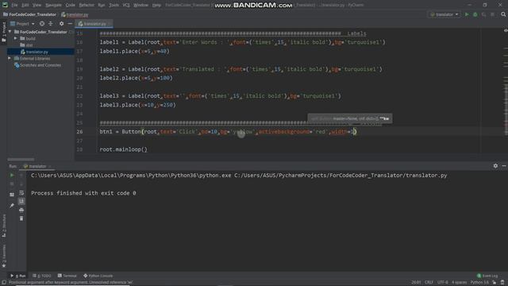This screenshot has width=508, height=286.
Task: Toggle the Favorites side tool window
Action: (x=3, y=256)
